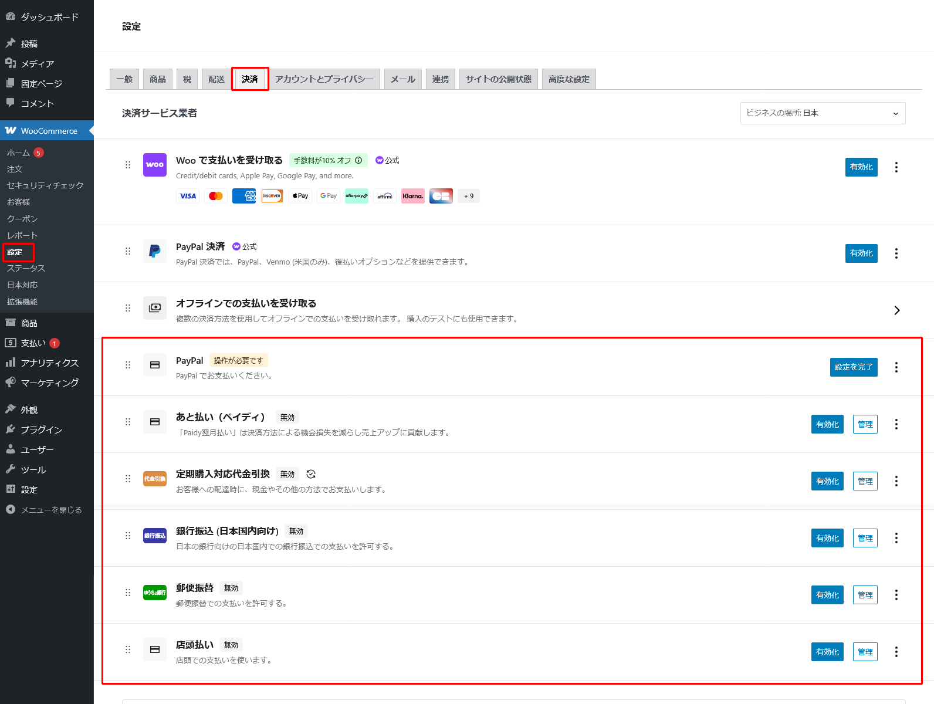Click the info icon beside 手数料が10% オフ
This screenshot has height=704, width=934.
pyautogui.click(x=358, y=160)
